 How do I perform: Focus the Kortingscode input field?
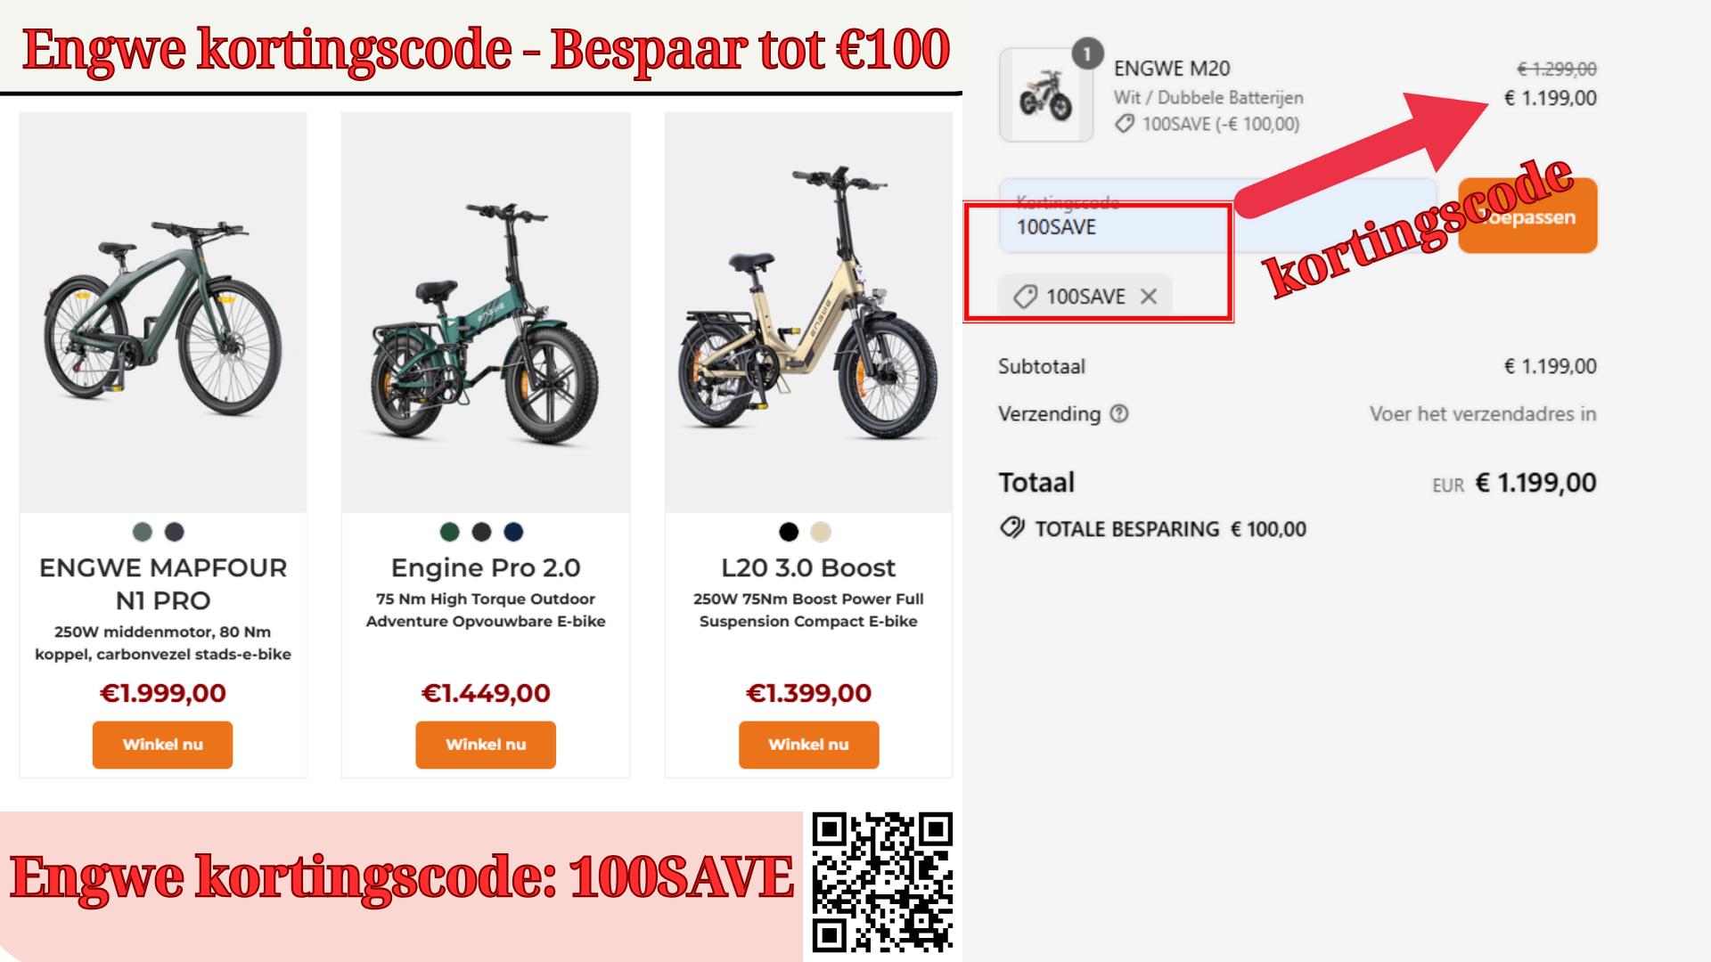pos(1218,216)
